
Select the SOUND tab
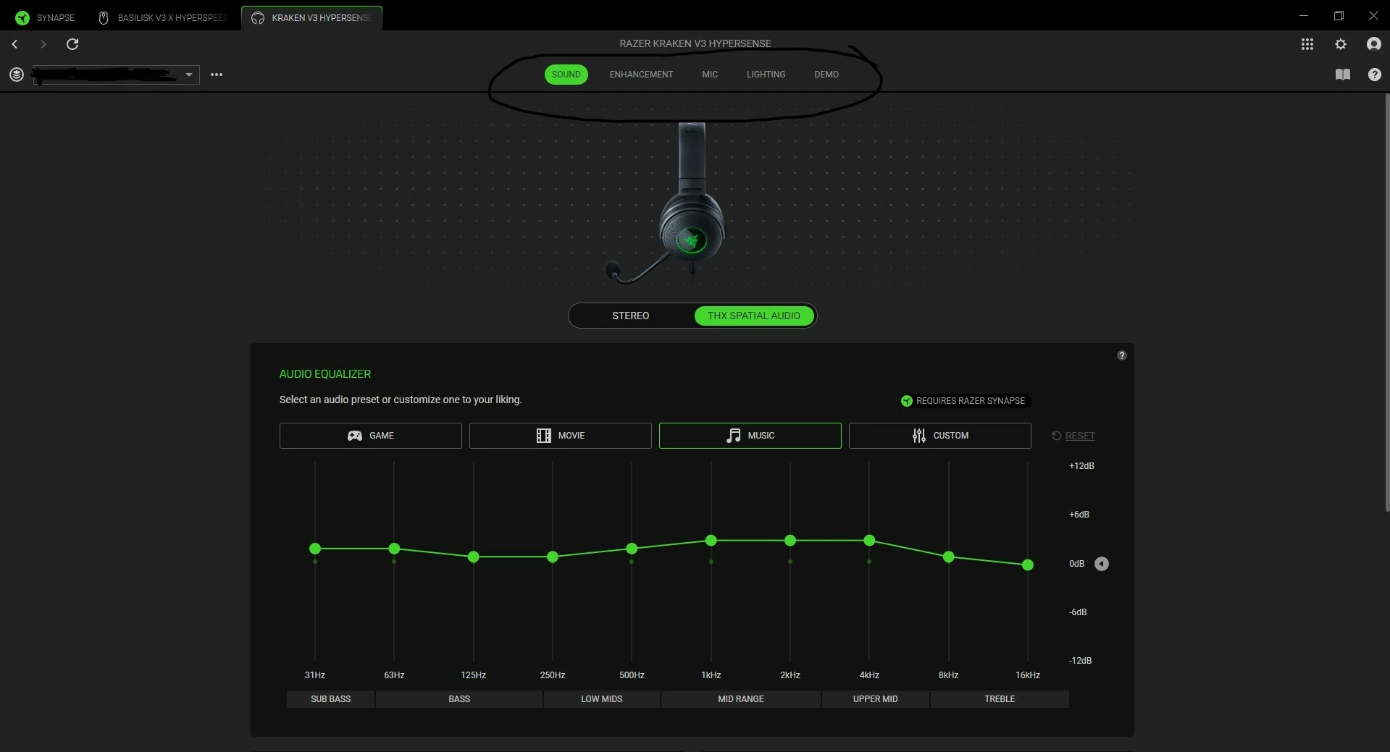566,75
